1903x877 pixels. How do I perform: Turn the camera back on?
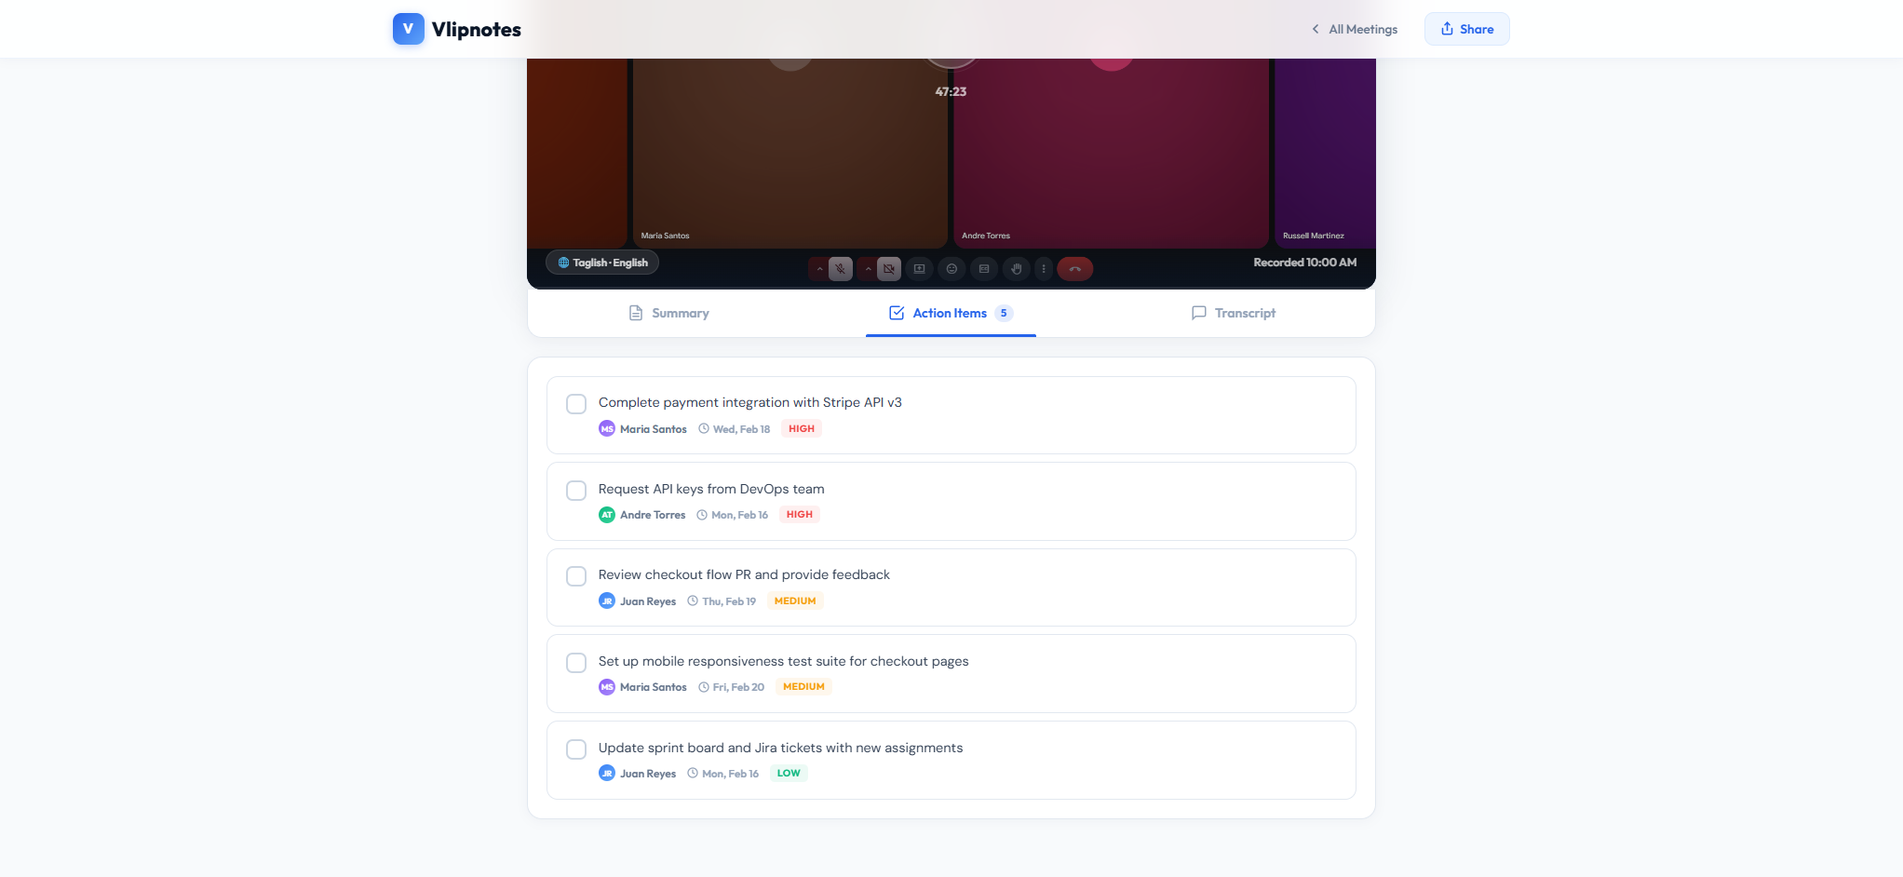click(x=889, y=268)
